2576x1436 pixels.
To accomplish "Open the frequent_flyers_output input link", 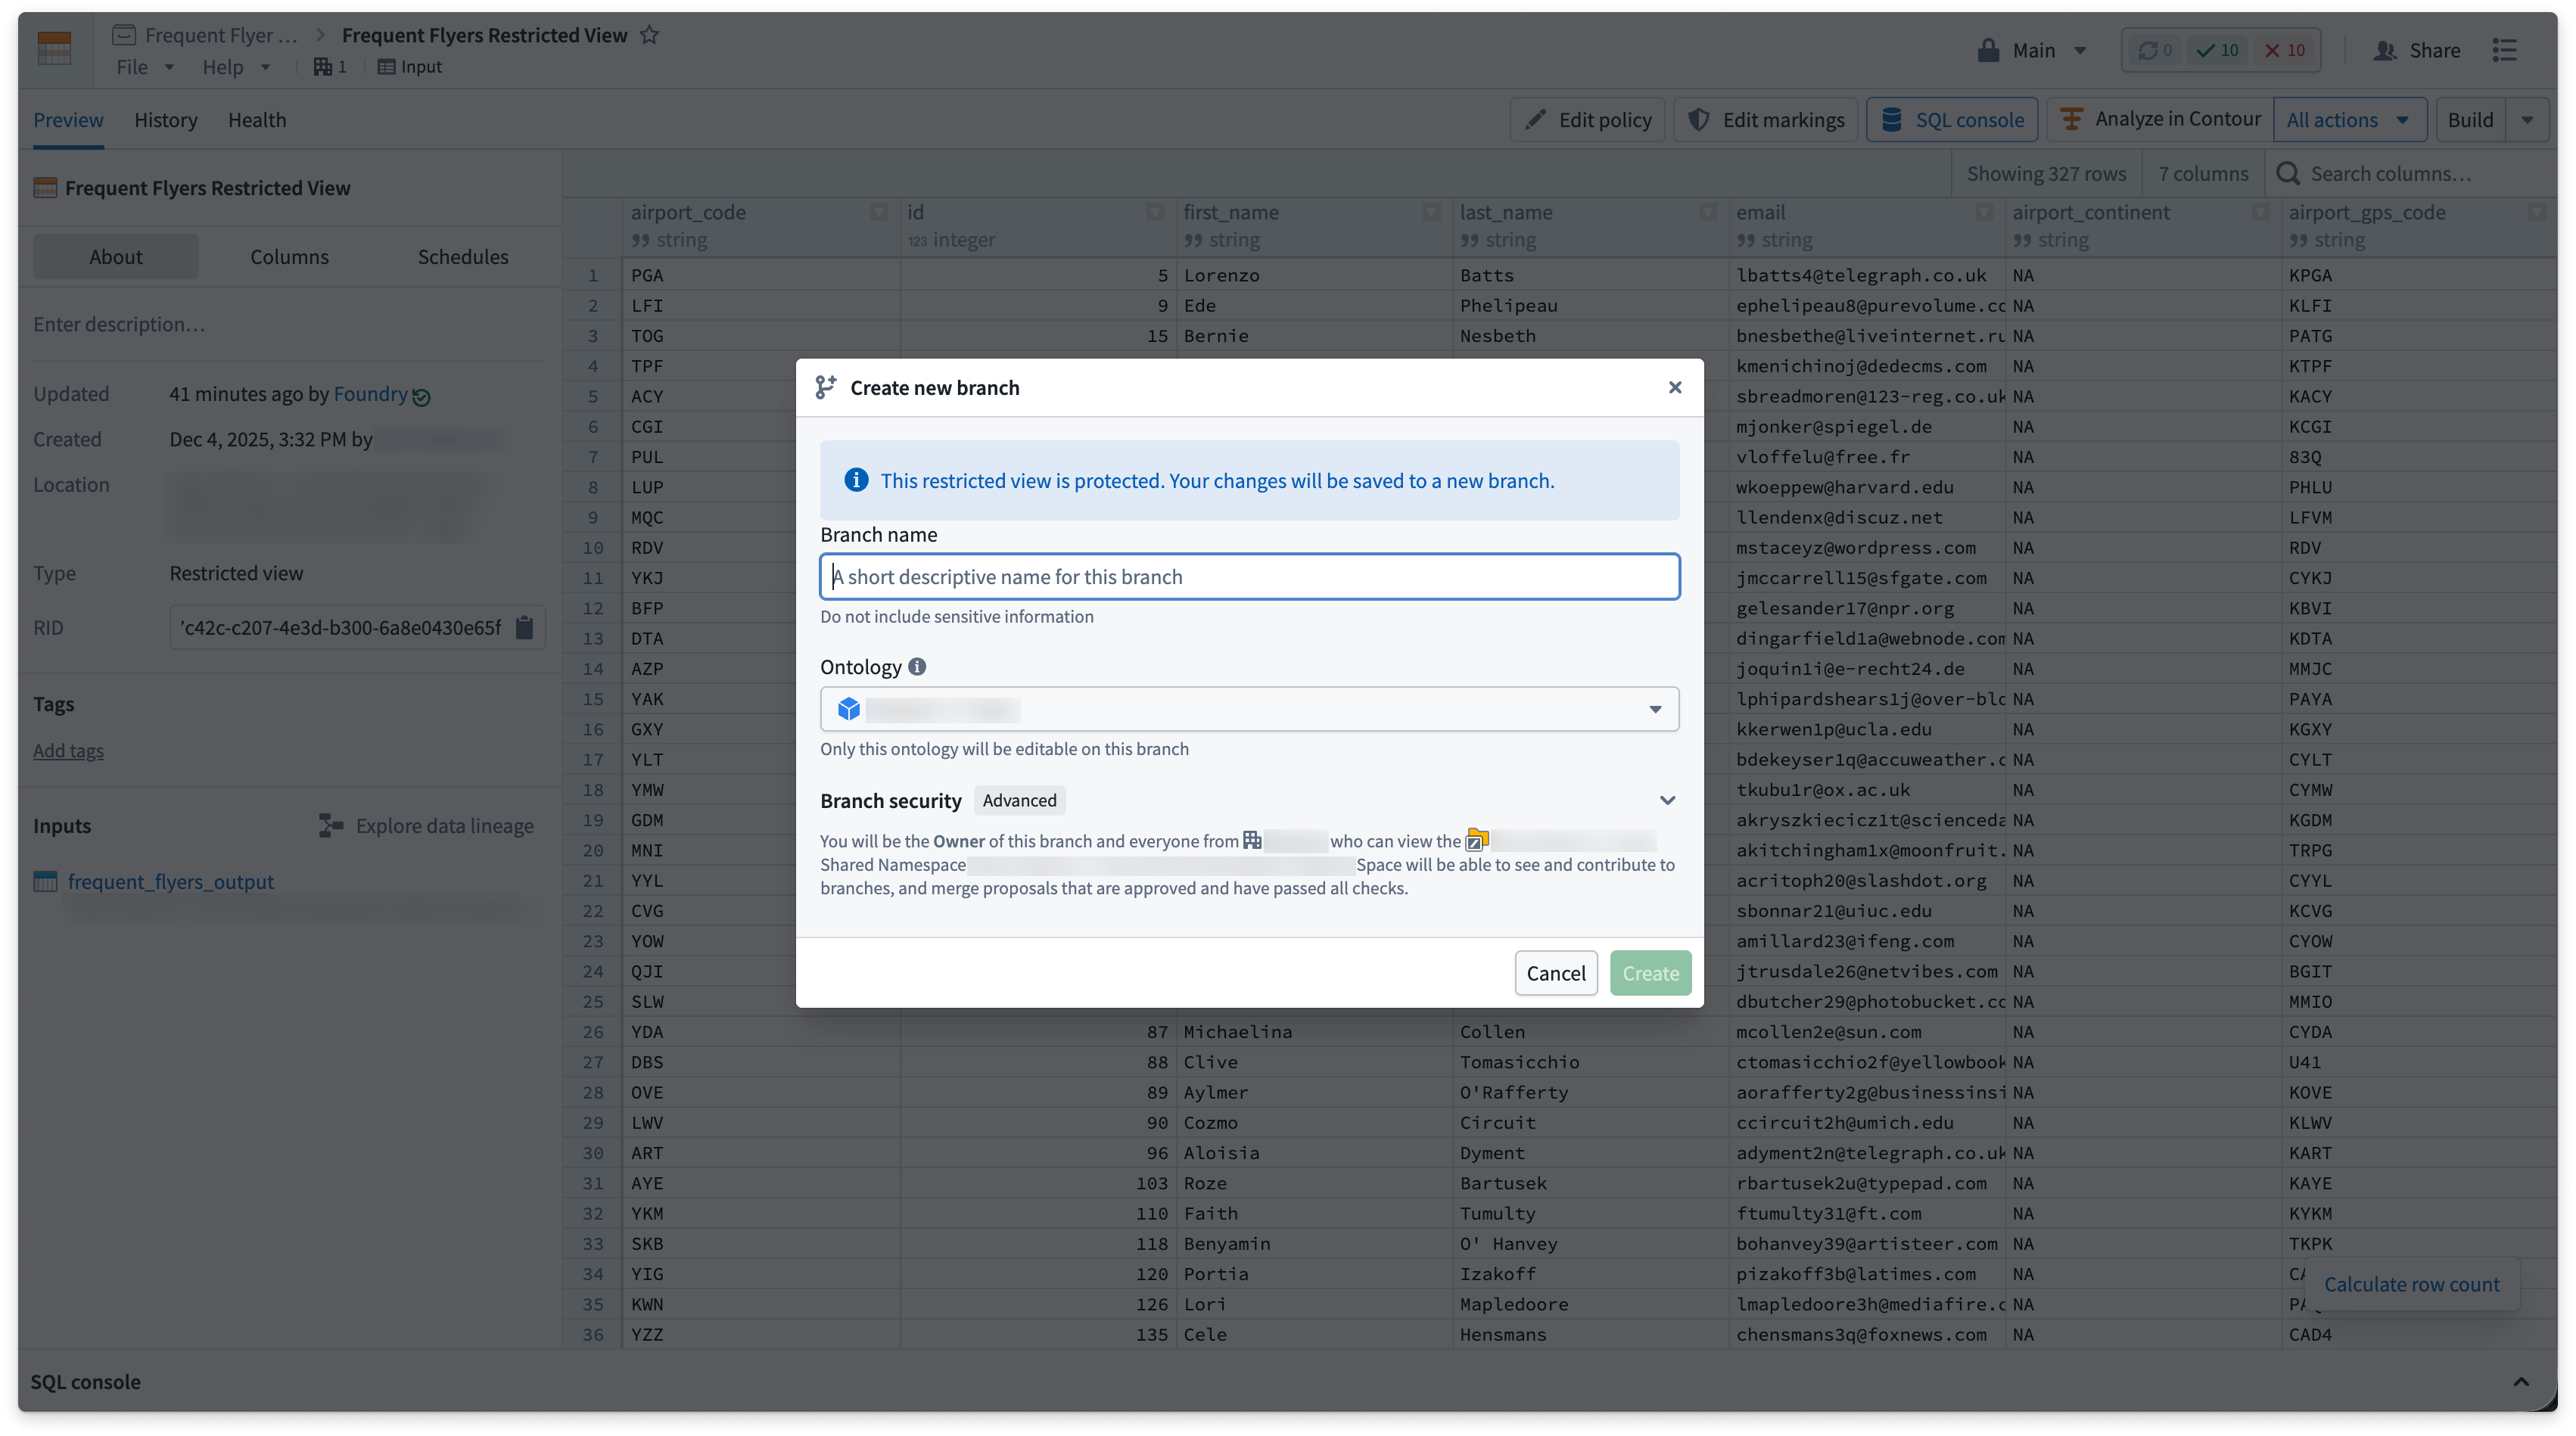I will 171,881.
